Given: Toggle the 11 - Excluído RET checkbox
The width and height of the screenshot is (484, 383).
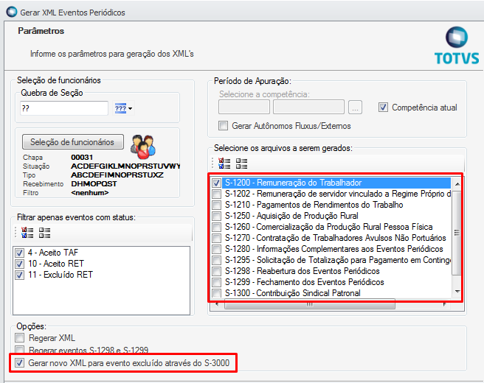Looking at the screenshot, I should pos(19,275).
